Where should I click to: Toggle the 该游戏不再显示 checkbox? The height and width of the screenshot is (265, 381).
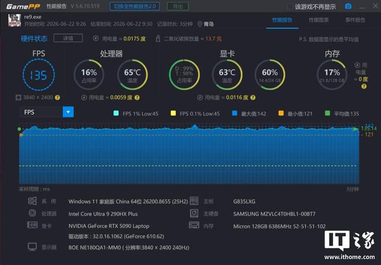(290, 6)
